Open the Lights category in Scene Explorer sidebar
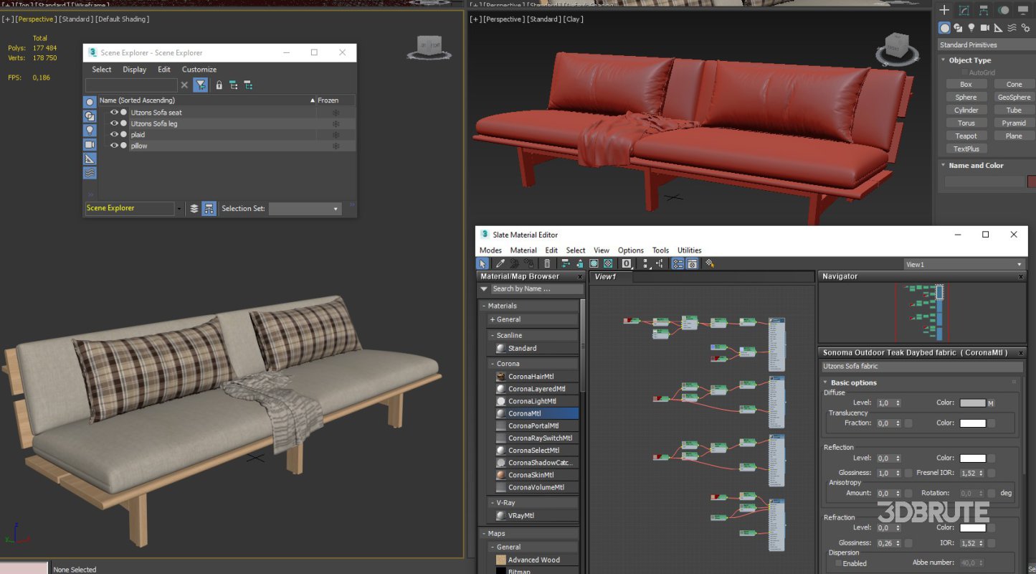The height and width of the screenshot is (574, 1036). pyautogui.click(x=89, y=128)
